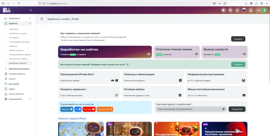Screen dimensions: 270x136
Task: Bookmark this page with the star icon
Action: [x=225, y=3]
